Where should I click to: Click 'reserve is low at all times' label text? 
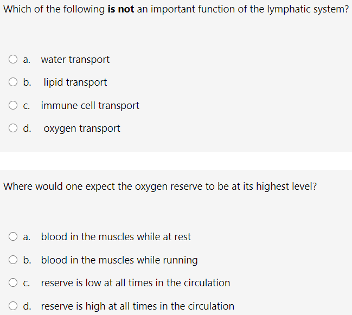point(136,283)
